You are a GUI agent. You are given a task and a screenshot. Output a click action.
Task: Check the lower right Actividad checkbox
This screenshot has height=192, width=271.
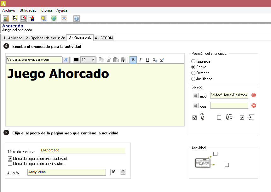tap(227, 165)
